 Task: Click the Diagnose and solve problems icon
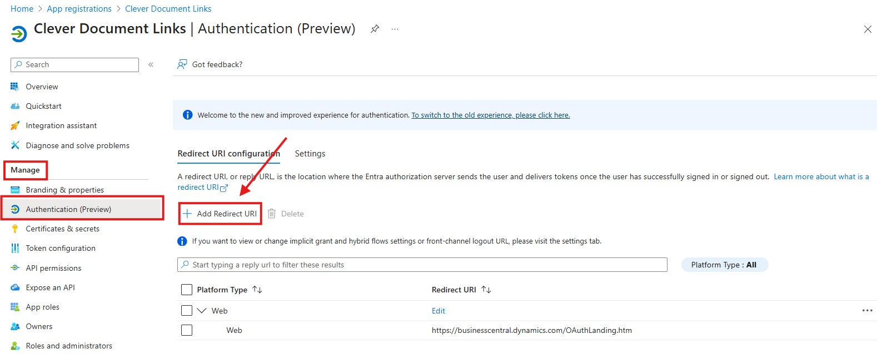pyautogui.click(x=15, y=145)
